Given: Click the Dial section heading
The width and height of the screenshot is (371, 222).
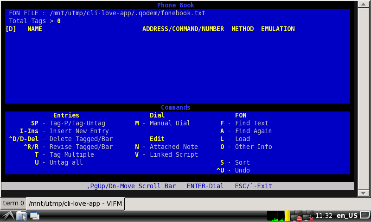Looking at the screenshot, I should 157,115.
